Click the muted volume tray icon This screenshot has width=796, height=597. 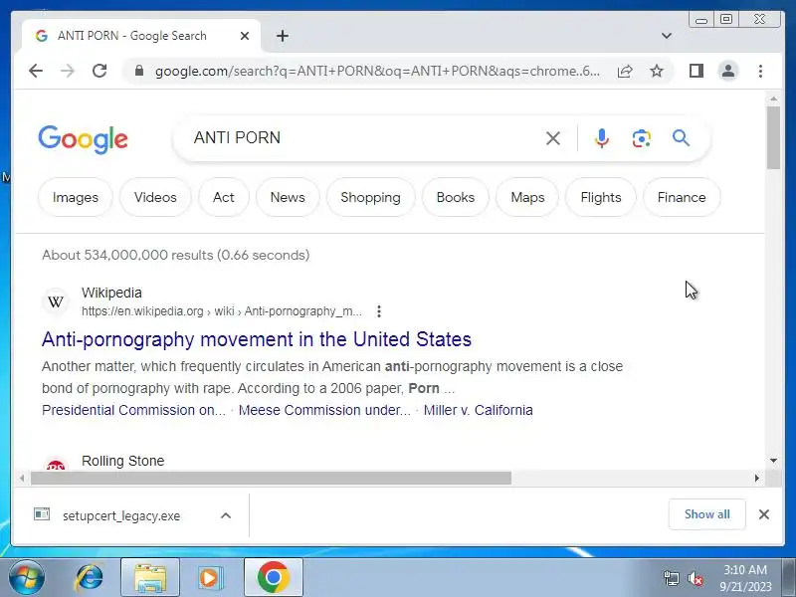click(695, 578)
